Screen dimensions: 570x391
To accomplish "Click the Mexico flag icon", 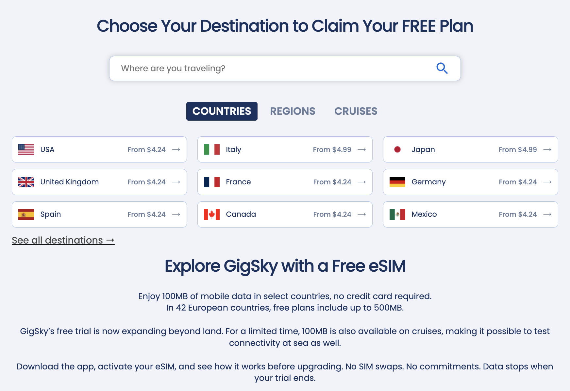I will tap(397, 214).
